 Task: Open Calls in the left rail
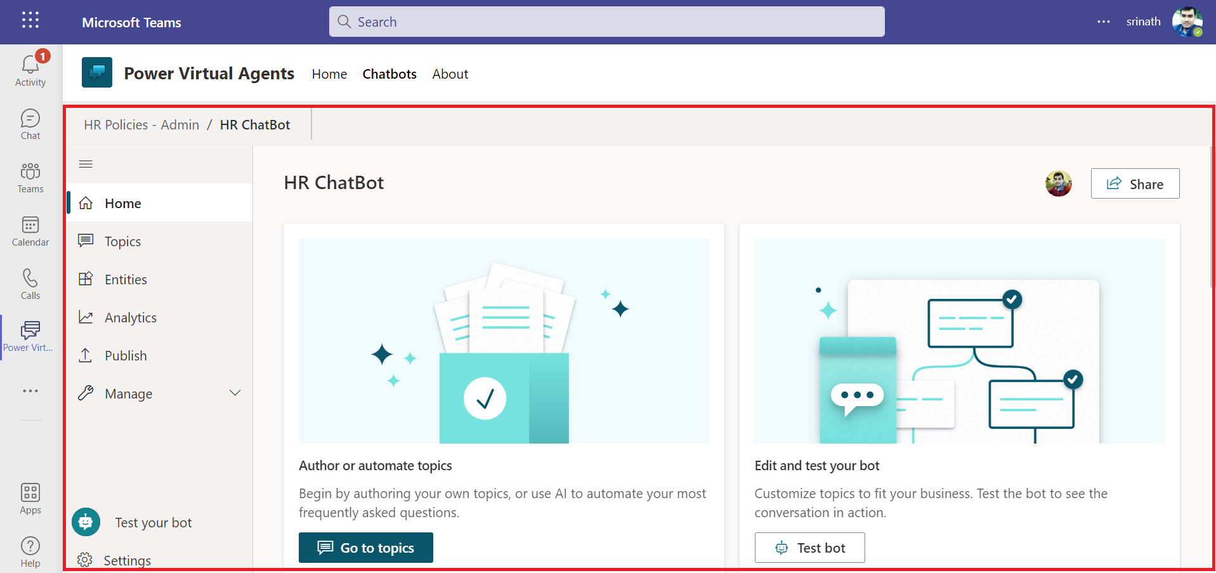30,279
